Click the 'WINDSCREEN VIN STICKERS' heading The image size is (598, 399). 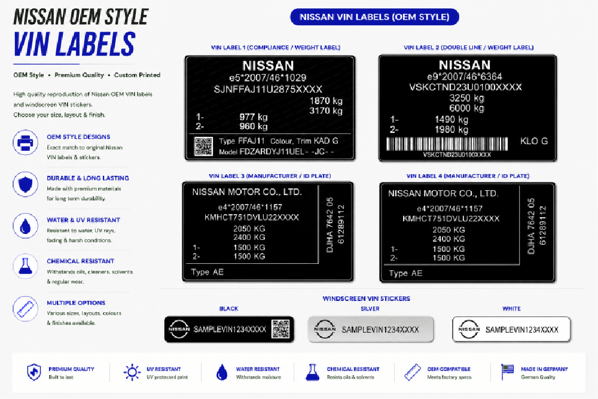tap(366, 299)
